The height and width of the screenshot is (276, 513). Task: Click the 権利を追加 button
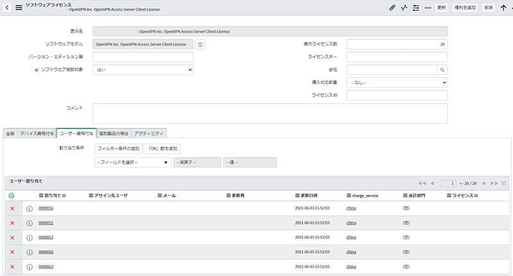465,8
